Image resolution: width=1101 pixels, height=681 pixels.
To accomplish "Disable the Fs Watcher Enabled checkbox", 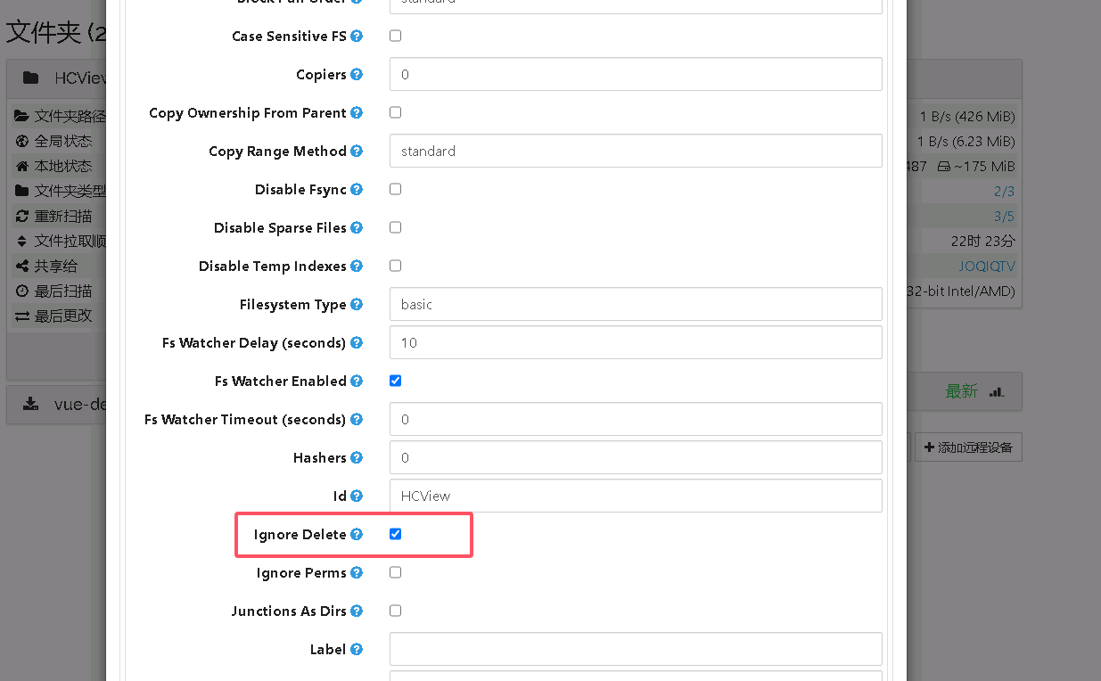I will click(396, 381).
